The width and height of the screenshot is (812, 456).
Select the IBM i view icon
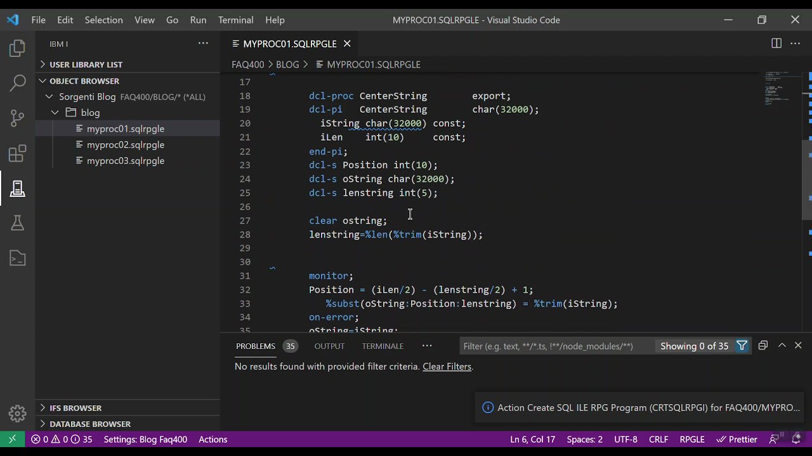(x=17, y=188)
